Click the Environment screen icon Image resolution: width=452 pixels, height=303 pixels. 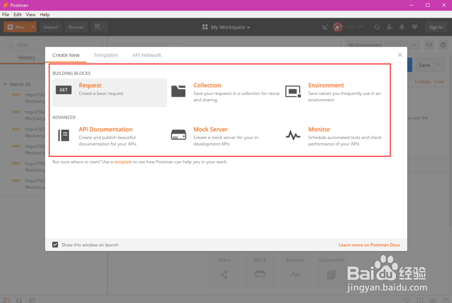click(x=293, y=91)
